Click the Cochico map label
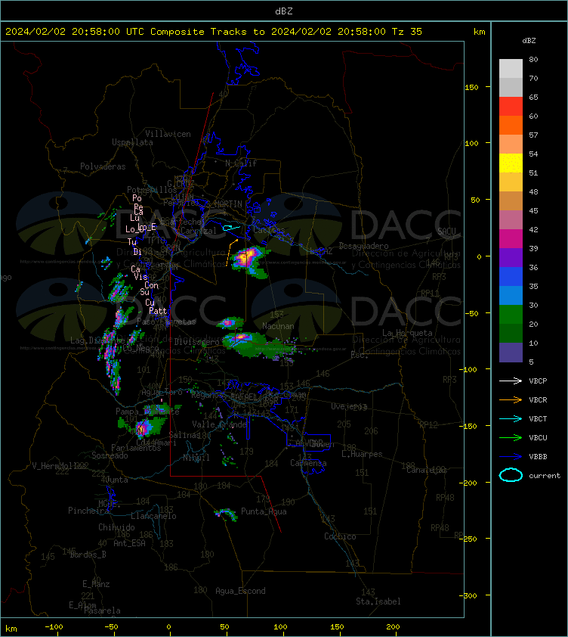This screenshot has width=568, height=637. (x=340, y=536)
